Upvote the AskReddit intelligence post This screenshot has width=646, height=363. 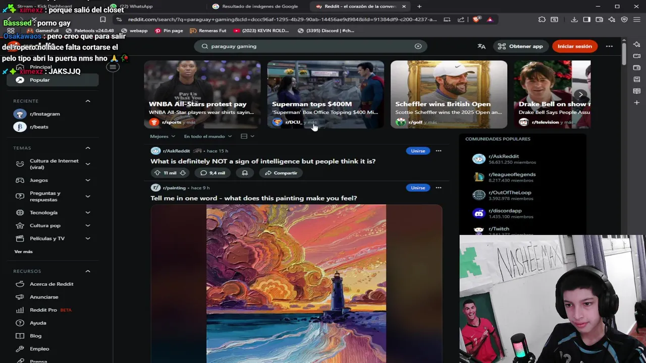point(157,173)
